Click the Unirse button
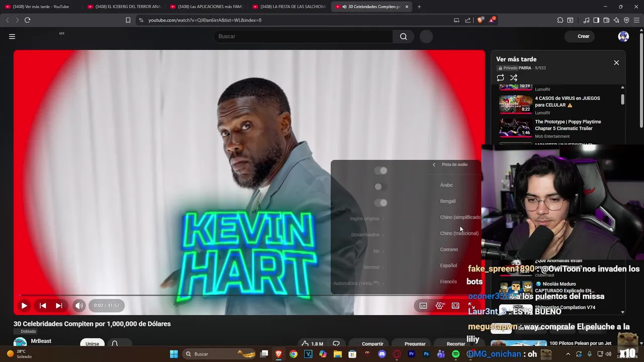644x362 pixels. tap(92, 344)
